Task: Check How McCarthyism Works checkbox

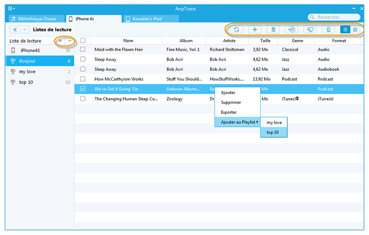Action: click(x=83, y=79)
